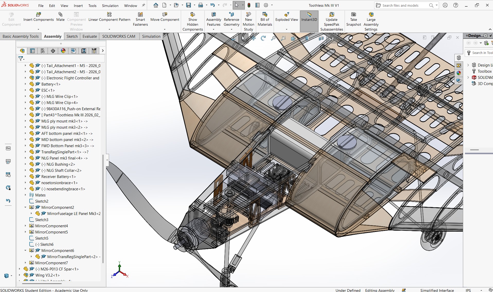
Task: Expand the Battery<1> tree node
Action: (x=25, y=84)
